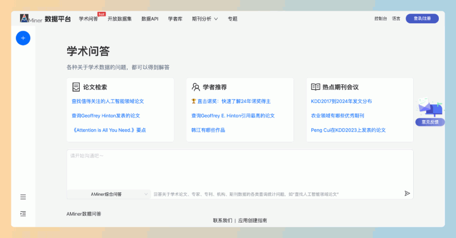The height and width of the screenshot is (238, 456).
Task: Start a new chat with blue plus button
Action: pos(23,38)
